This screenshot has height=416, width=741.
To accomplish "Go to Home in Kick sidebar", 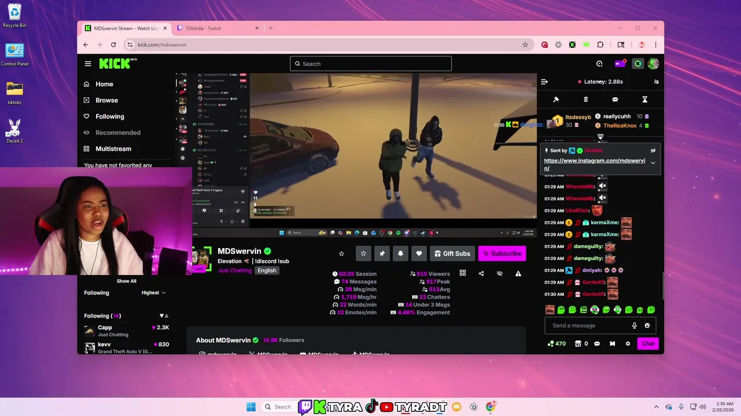I will coord(104,84).
